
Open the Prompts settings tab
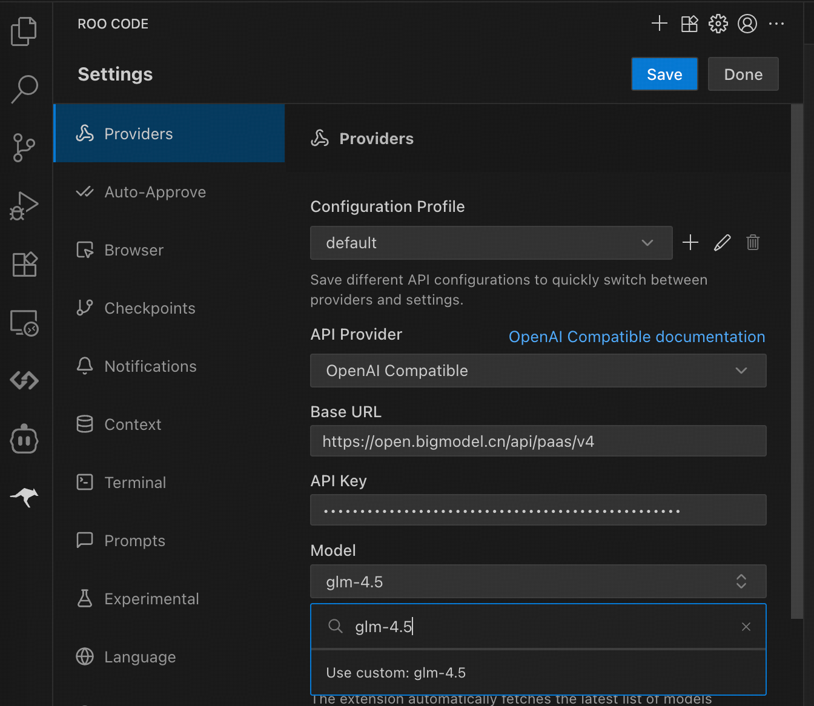pos(169,541)
